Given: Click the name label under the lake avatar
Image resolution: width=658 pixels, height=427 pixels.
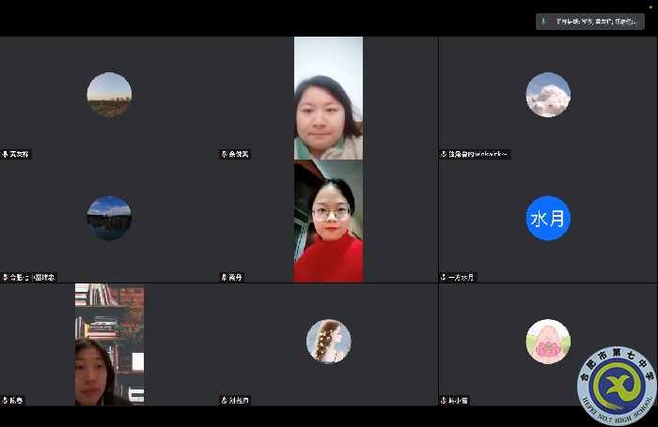Looking at the screenshot, I should click(x=32, y=278).
